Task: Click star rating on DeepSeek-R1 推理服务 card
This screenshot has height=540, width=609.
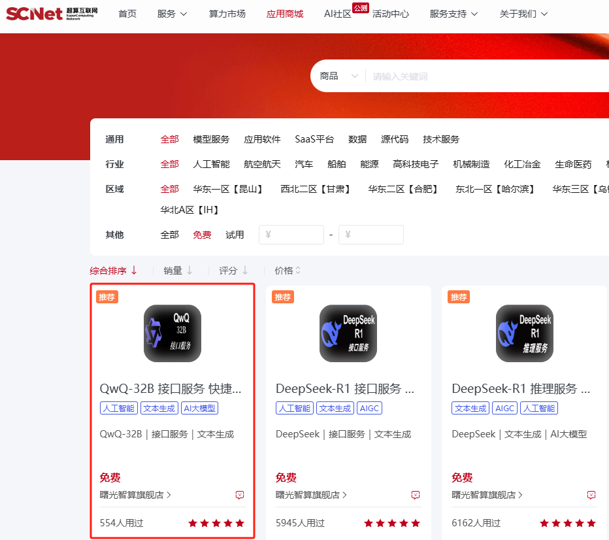Action: pos(568,523)
